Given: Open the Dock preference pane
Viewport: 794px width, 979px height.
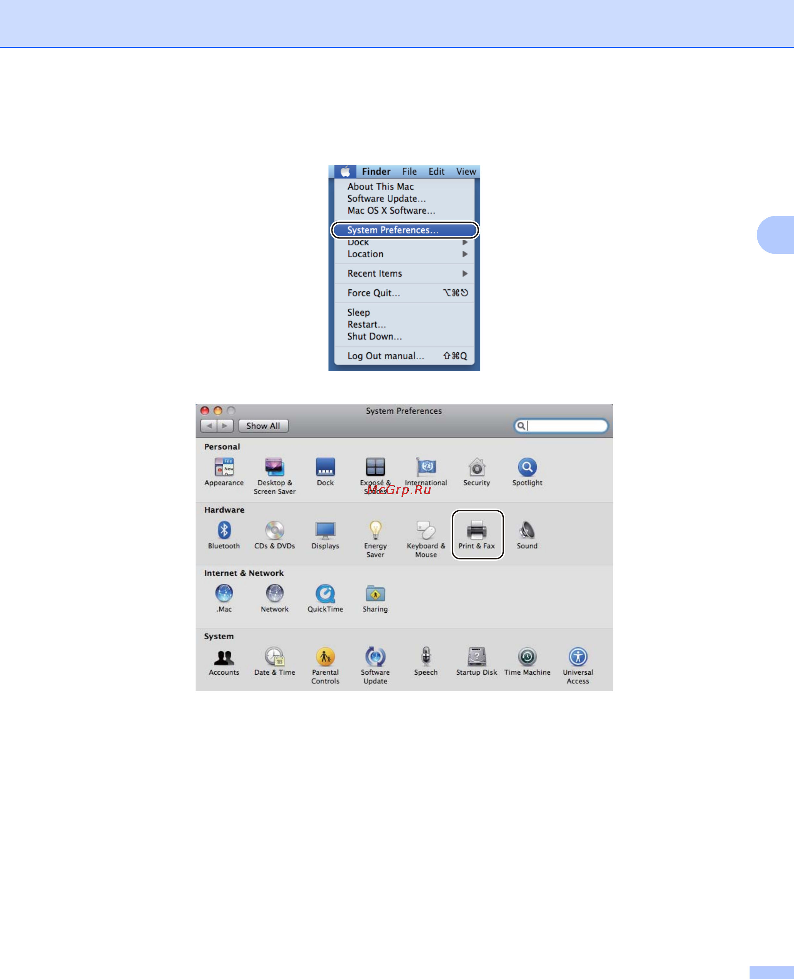Looking at the screenshot, I should [325, 472].
